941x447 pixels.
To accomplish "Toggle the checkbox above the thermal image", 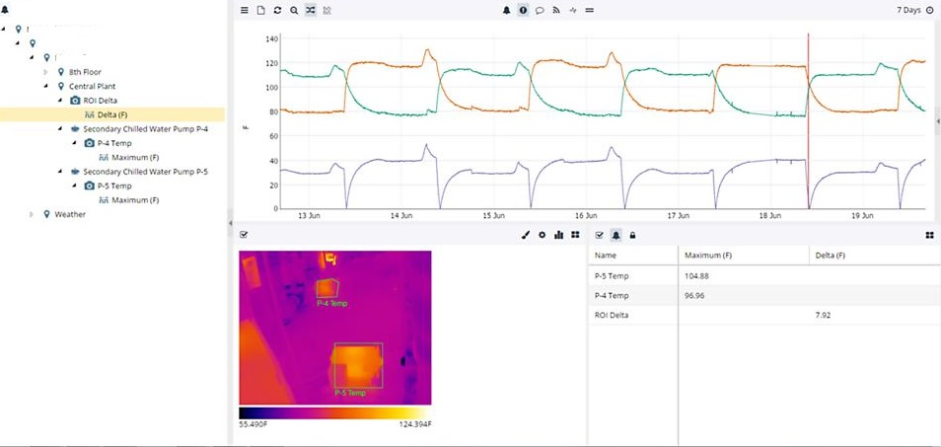I will 244,235.
